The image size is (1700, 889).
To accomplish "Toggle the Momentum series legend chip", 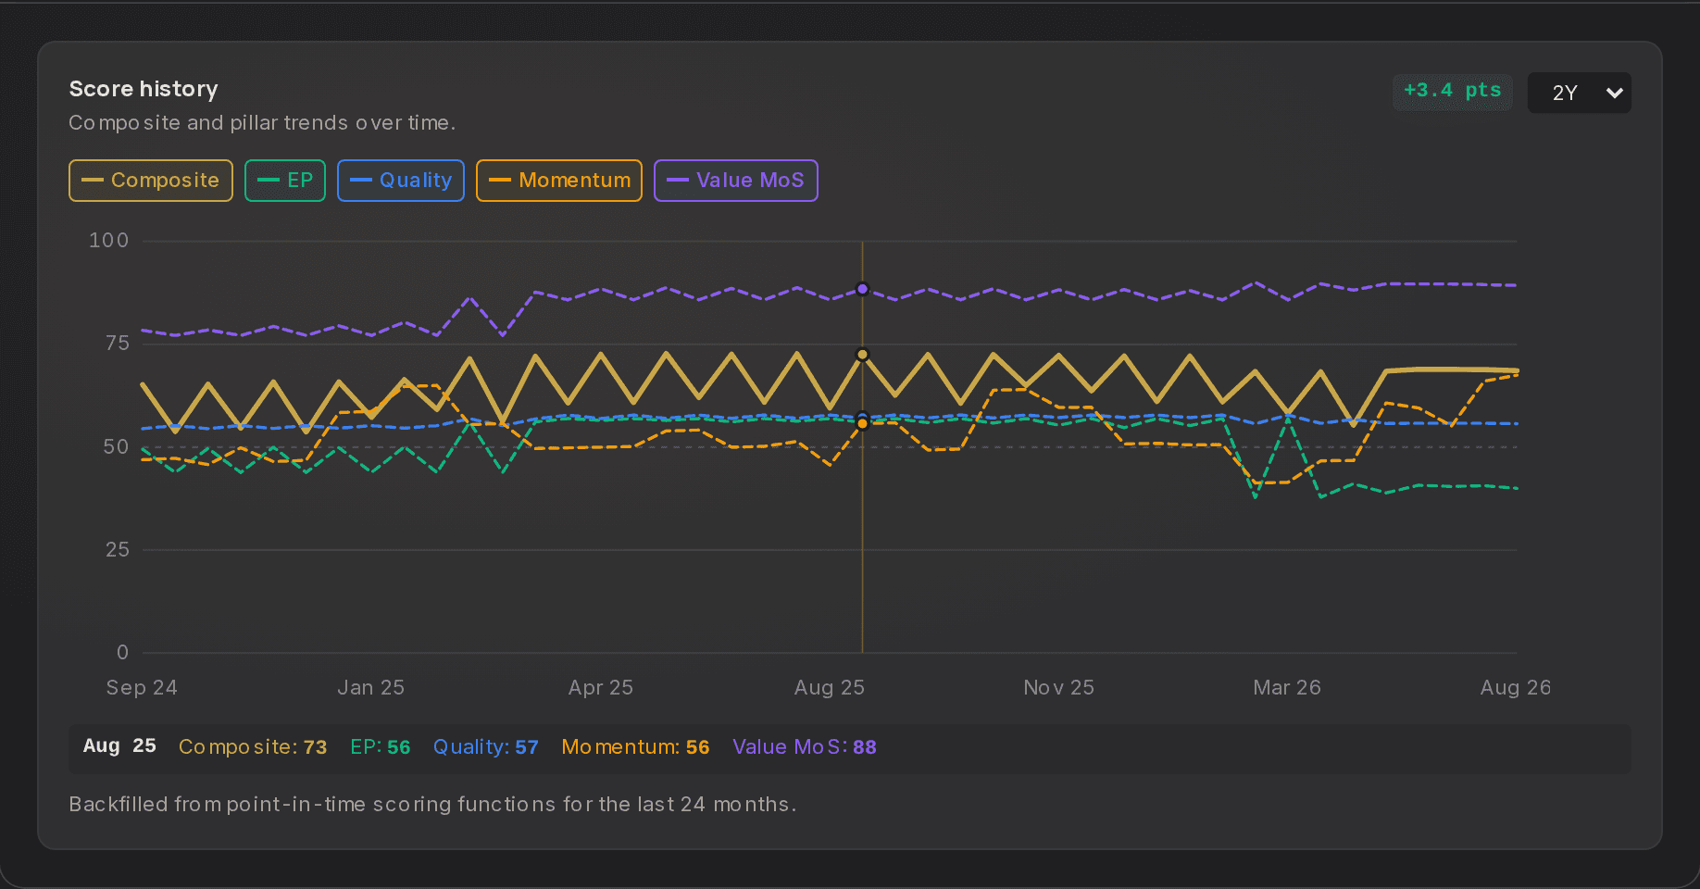I will coord(559,181).
